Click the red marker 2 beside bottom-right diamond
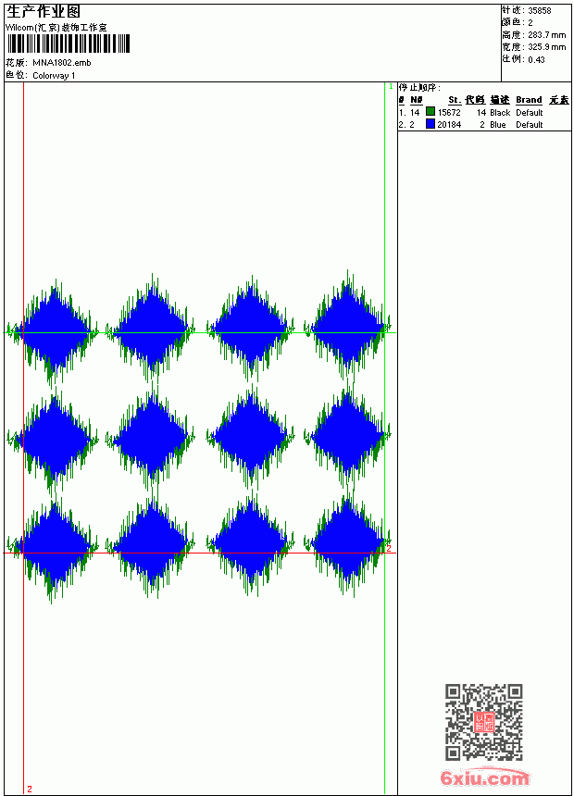 [x=389, y=548]
